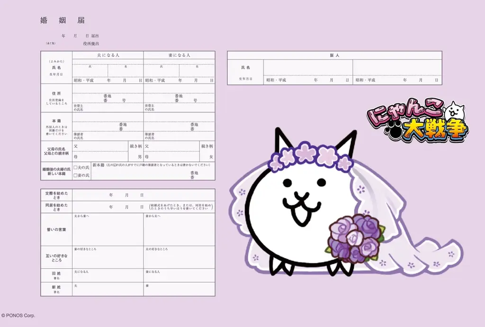Click the husband's 世帯主の氏名 field
The height and width of the screenshot is (327, 485).
click(108, 108)
